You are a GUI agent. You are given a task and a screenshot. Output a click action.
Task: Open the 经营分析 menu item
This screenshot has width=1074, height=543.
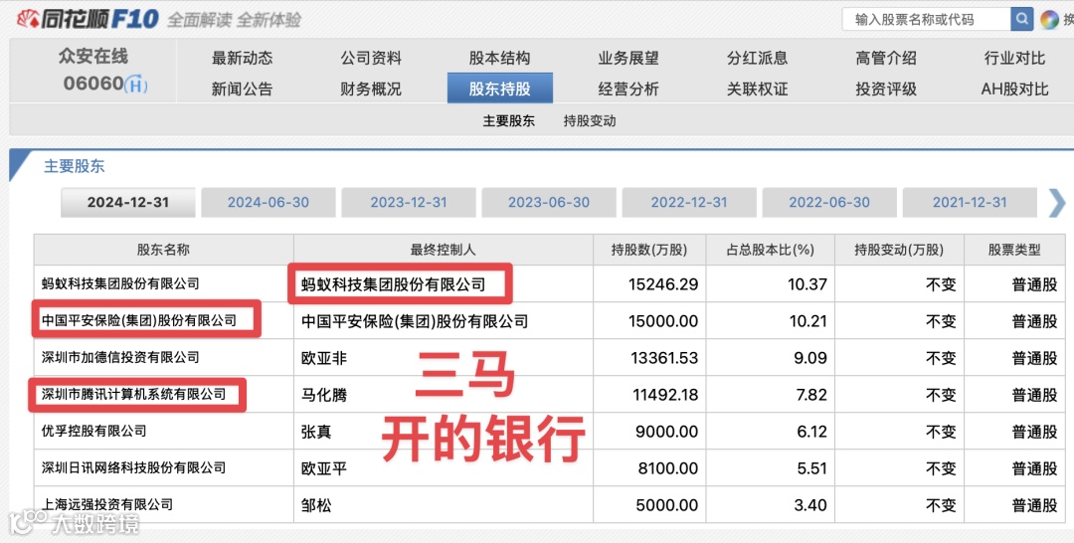[628, 90]
